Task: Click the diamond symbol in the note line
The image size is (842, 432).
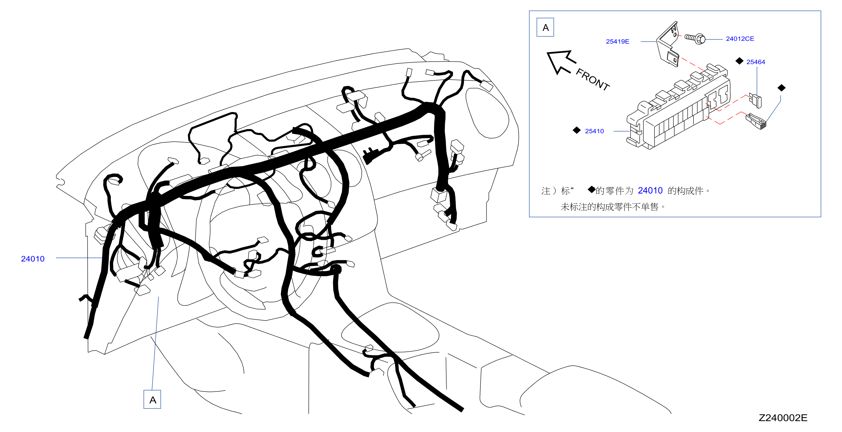Action: coord(591,190)
